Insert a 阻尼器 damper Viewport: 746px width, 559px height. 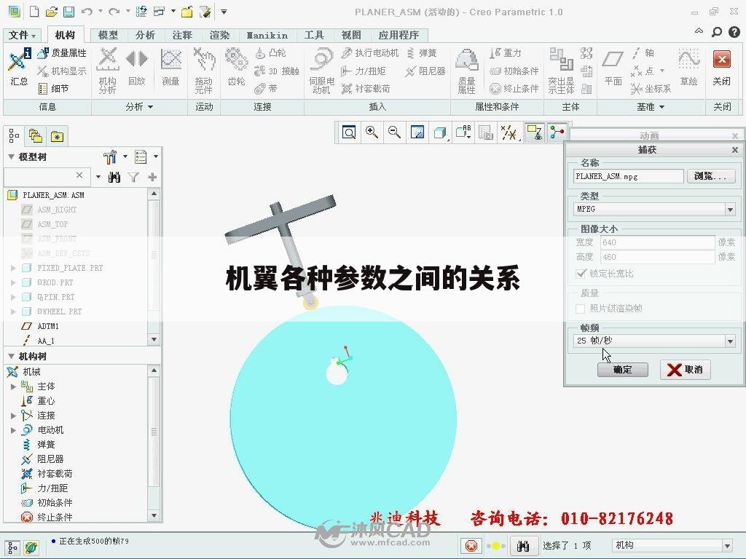click(425, 71)
